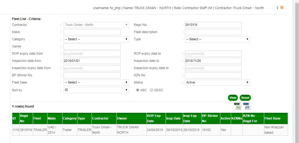Select DESC sort order radio button
This screenshot has height=143, width=299.
pyautogui.click(x=152, y=90)
